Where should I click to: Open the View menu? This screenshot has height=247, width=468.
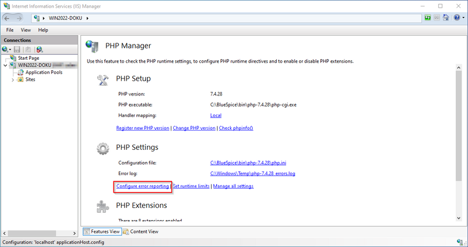(26, 30)
